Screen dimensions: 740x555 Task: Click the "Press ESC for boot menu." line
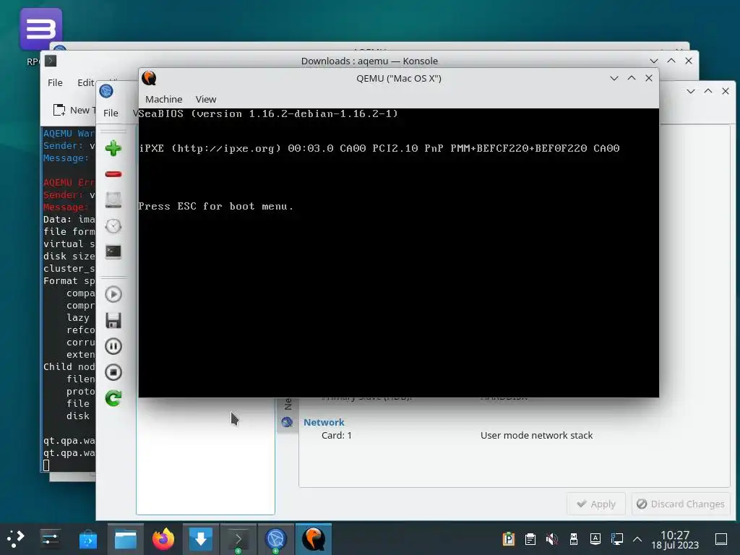coord(215,206)
